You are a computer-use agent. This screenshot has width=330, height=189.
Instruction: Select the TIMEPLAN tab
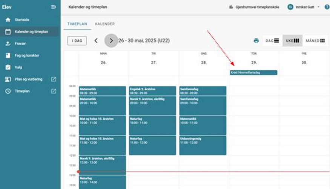tap(77, 24)
